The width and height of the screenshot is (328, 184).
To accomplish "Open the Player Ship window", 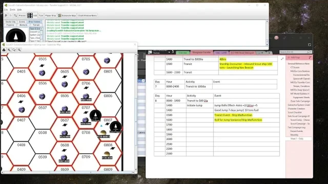I will 50,16.
